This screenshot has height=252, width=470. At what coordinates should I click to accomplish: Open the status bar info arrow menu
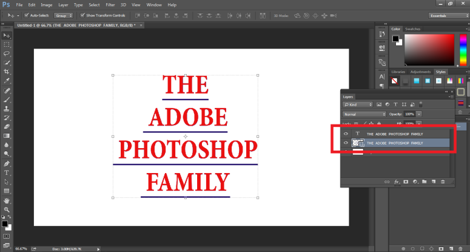coord(98,249)
